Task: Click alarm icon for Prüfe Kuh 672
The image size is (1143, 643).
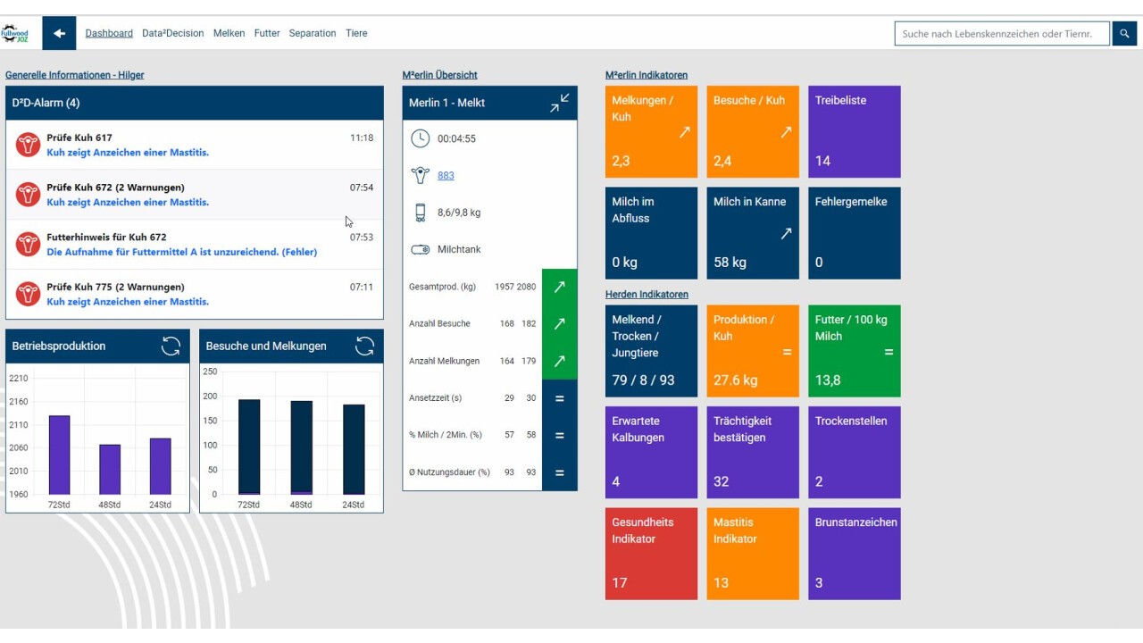Action: (28, 195)
